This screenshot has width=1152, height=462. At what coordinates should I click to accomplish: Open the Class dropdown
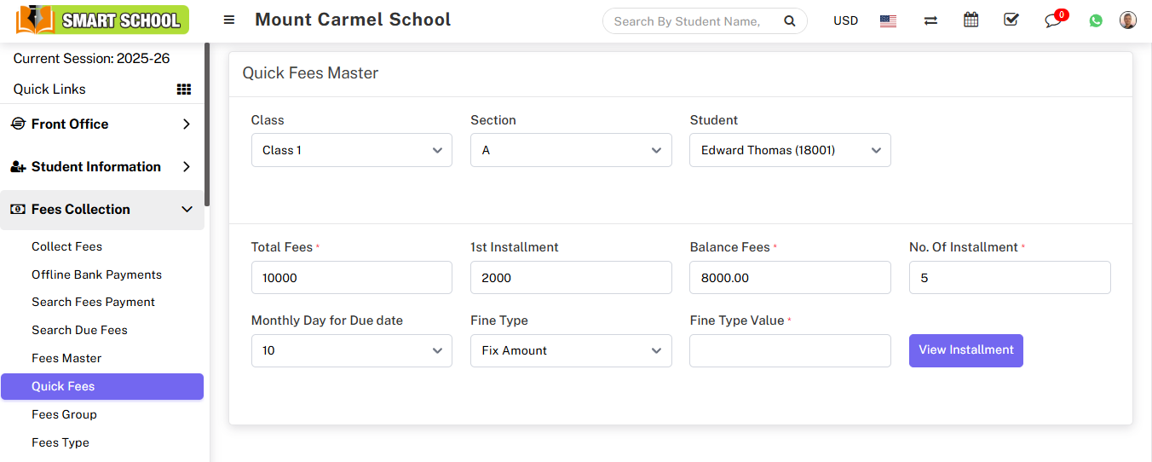tap(351, 150)
